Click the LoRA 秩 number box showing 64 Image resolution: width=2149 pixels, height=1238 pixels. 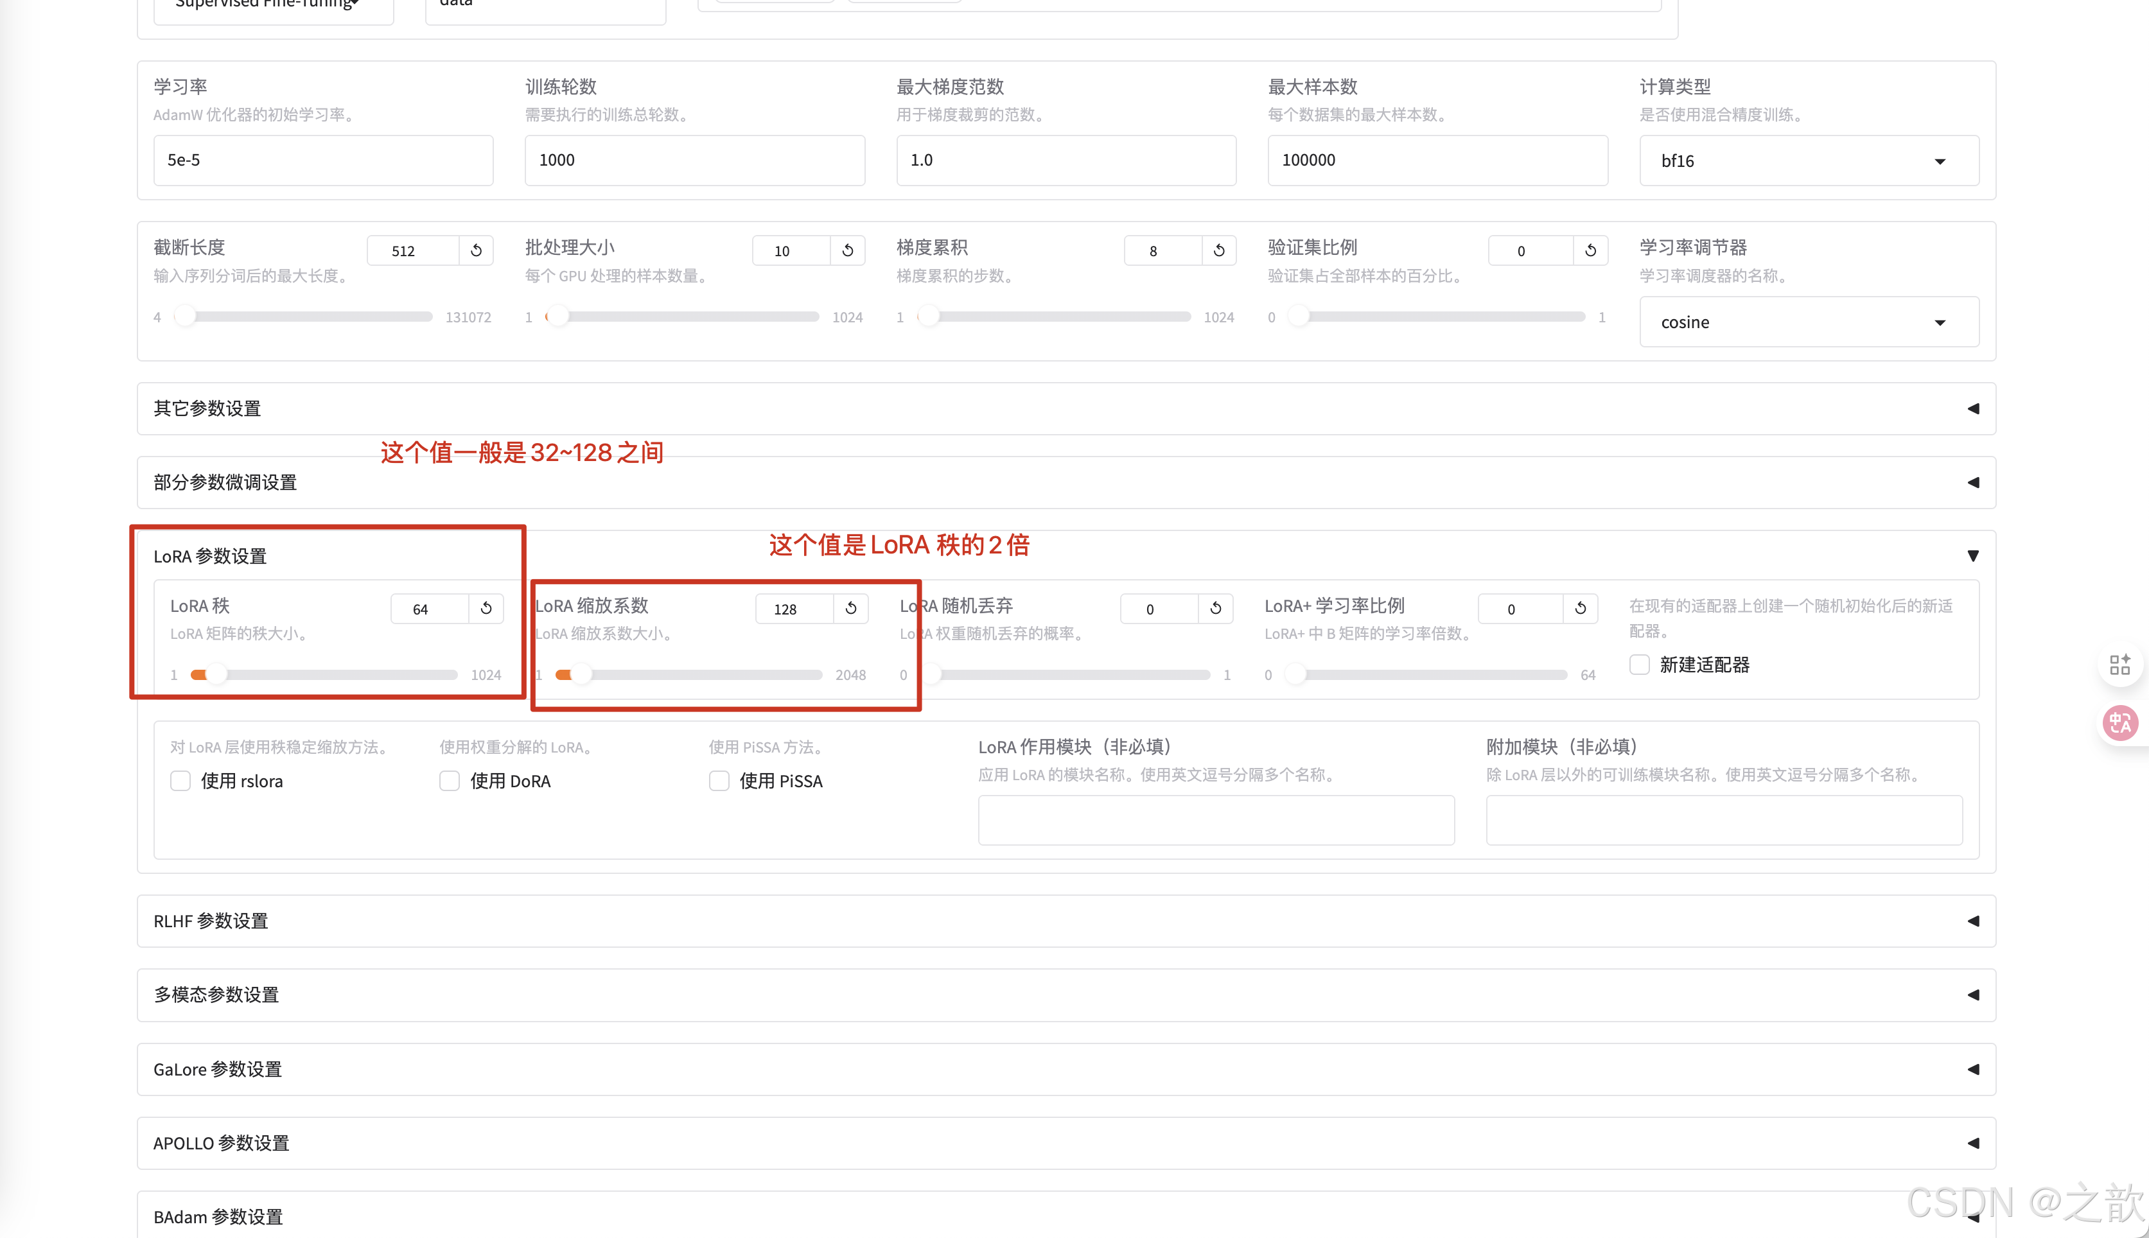[430, 609]
